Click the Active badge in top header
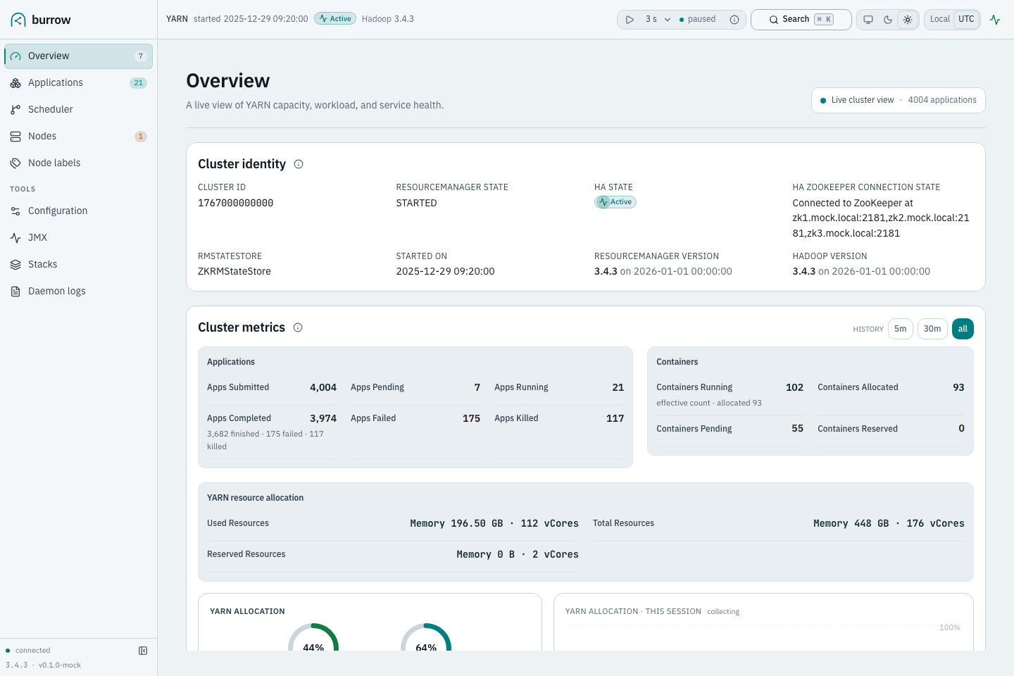This screenshot has width=1014, height=676. click(x=335, y=19)
